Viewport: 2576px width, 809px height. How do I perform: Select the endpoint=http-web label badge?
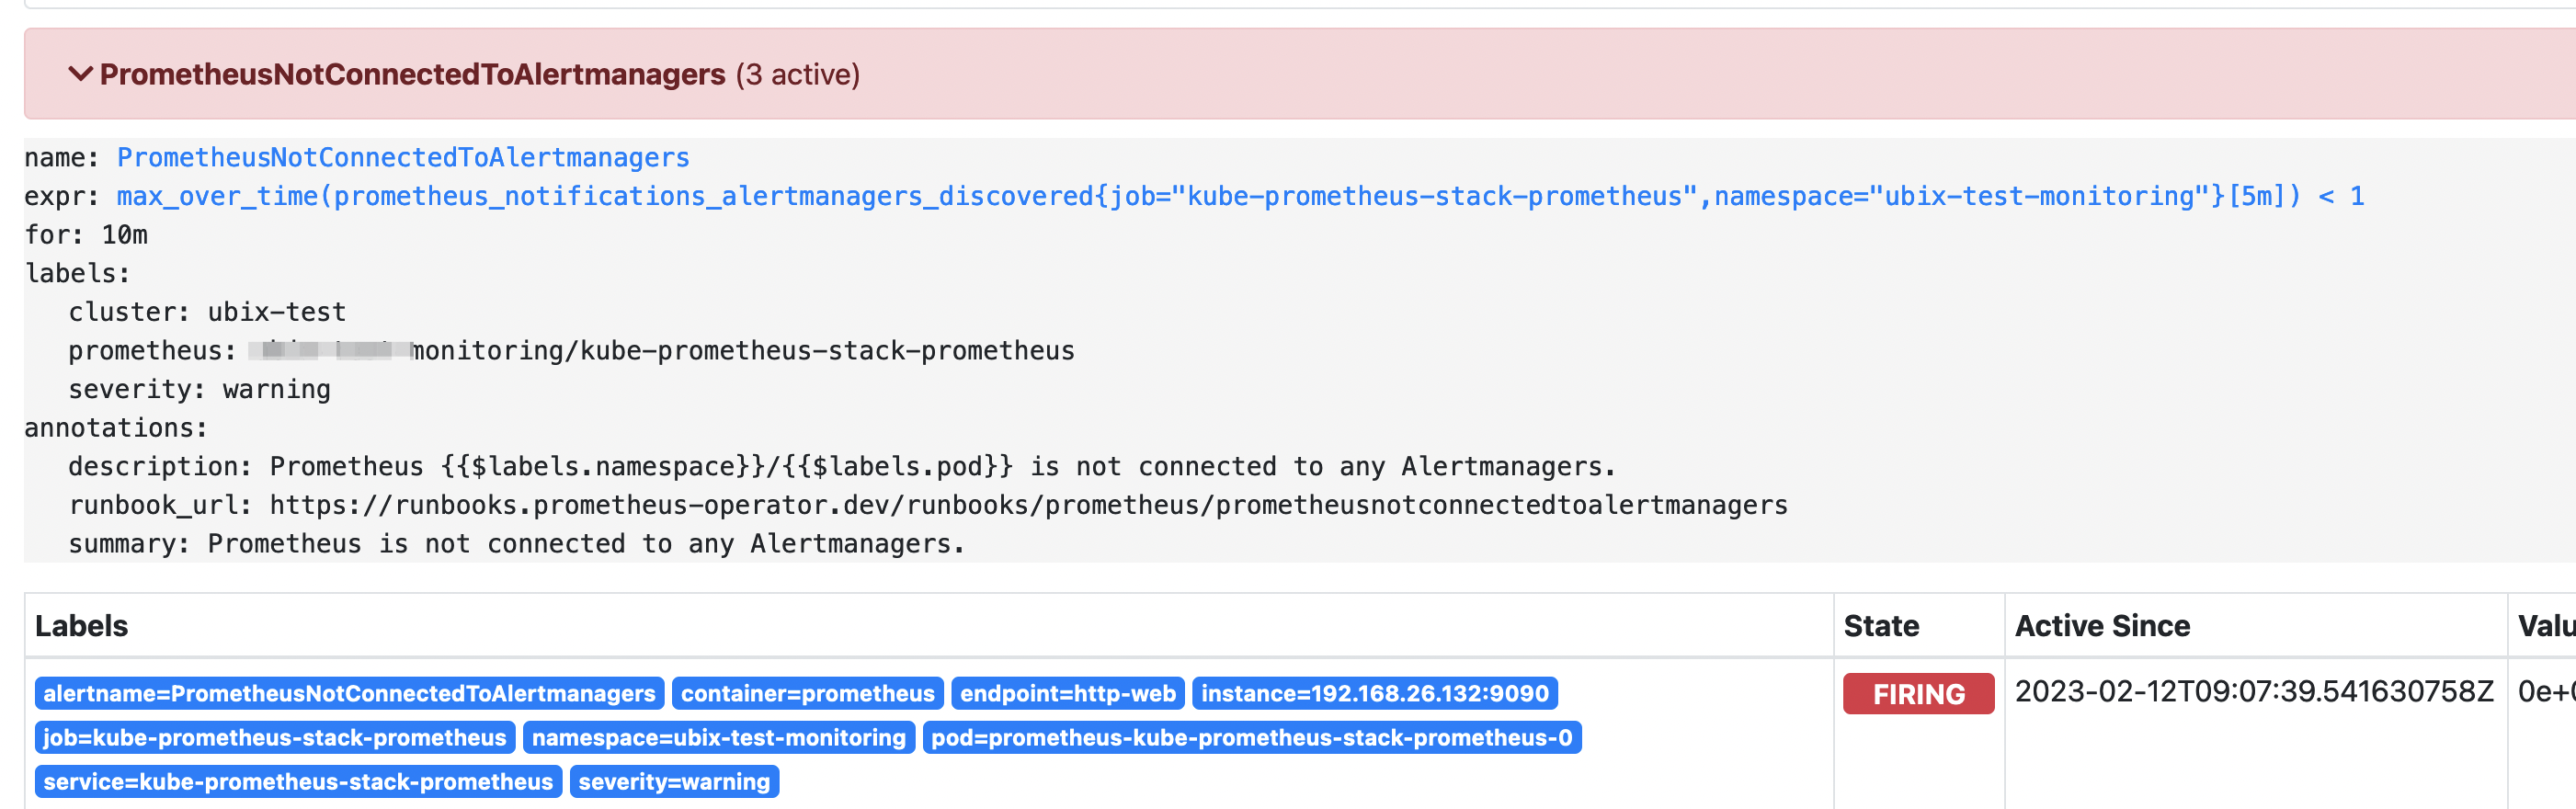(x=1068, y=692)
